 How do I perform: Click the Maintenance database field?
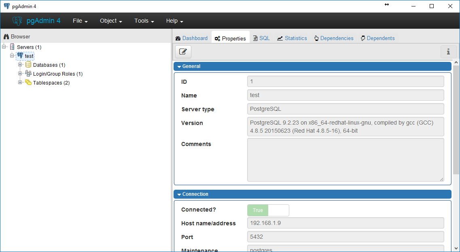click(346, 248)
